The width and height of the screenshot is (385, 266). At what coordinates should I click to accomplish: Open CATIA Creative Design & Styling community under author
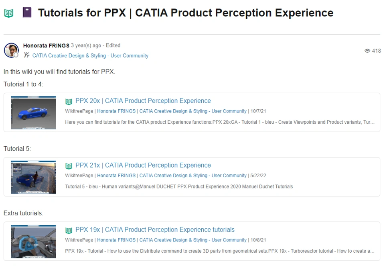point(90,55)
